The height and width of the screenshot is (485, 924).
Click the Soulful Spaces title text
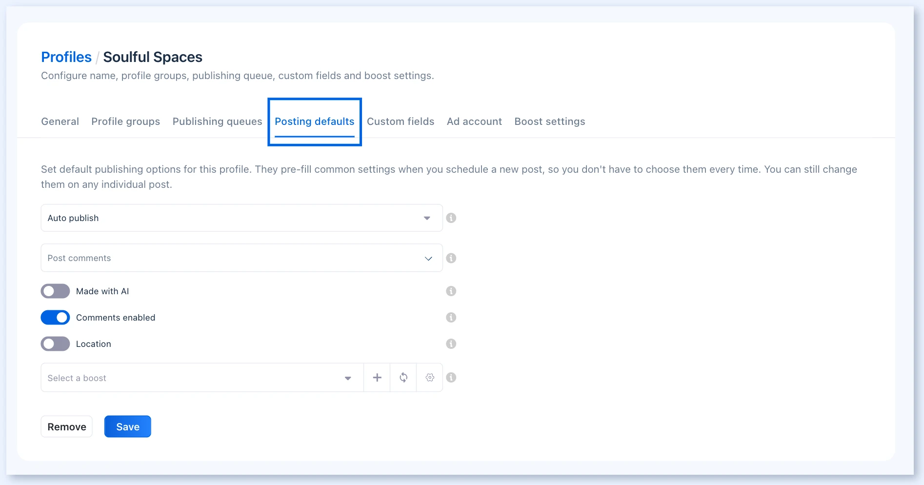click(153, 57)
